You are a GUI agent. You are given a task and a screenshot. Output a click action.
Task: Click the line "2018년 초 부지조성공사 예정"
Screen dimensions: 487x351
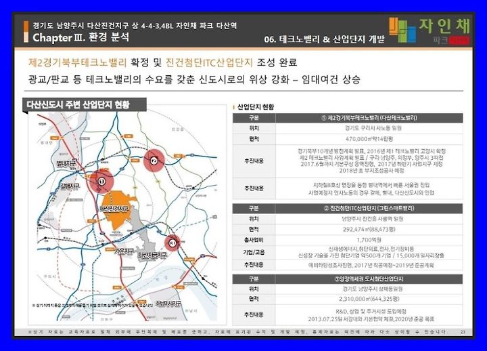[x=371, y=171]
